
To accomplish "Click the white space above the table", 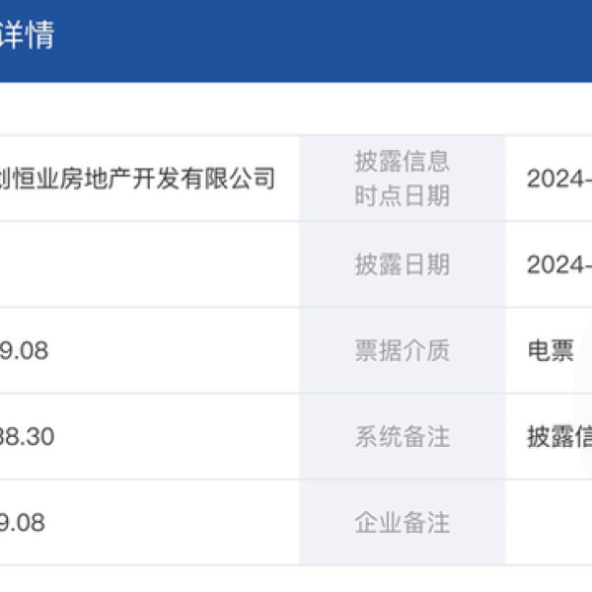I will click(296, 108).
